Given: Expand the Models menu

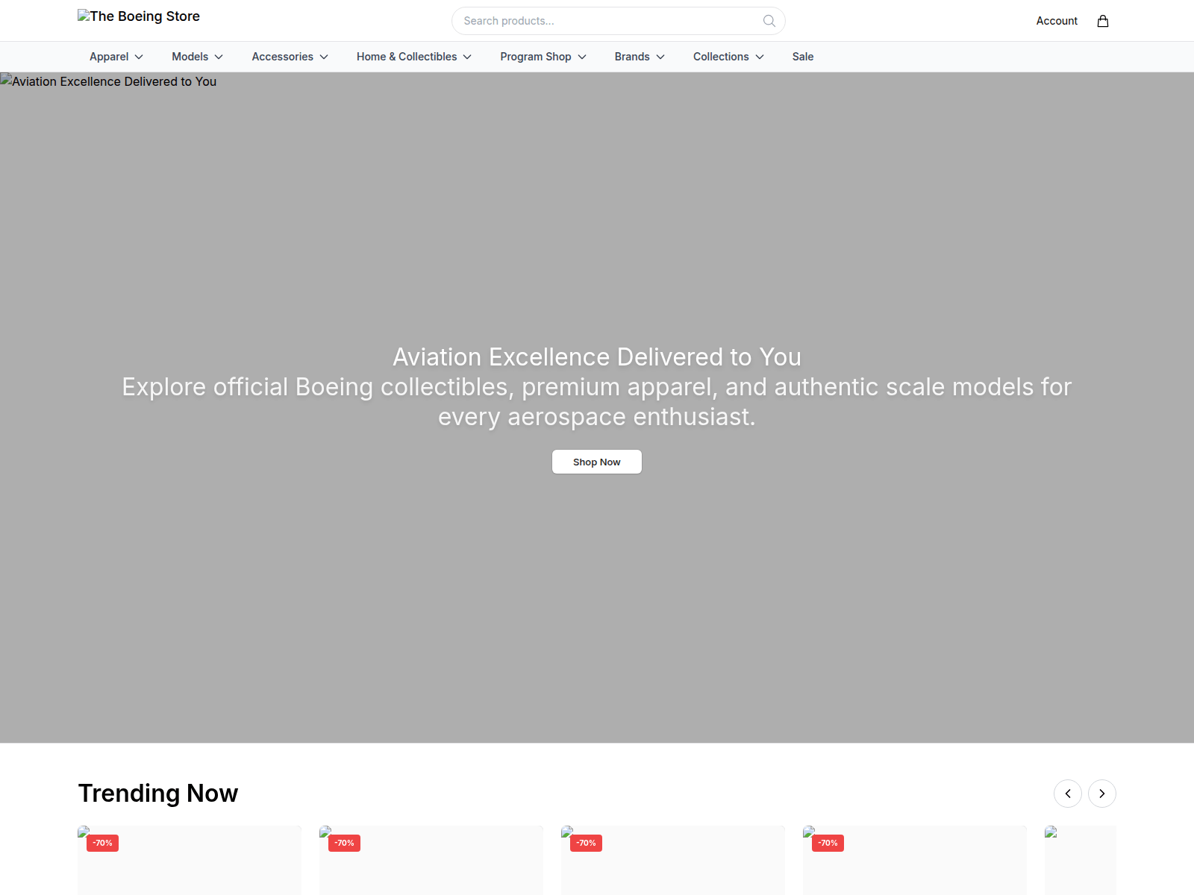Looking at the screenshot, I should click(198, 57).
